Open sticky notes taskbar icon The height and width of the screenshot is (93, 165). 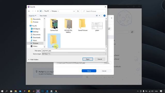pyautogui.click(x=29, y=91)
